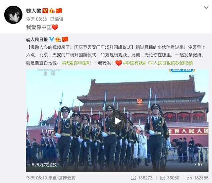Open the @人民日报 account link
212x183 pixels.
[x=37, y=39]
